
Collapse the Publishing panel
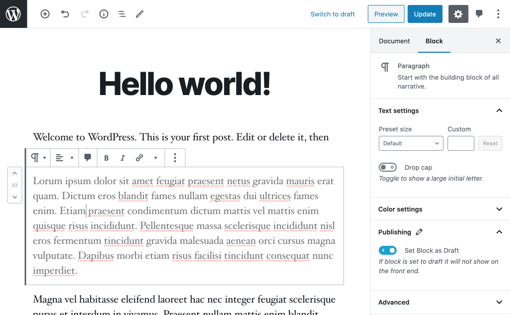pyautogui.click(x=440, y=232)
